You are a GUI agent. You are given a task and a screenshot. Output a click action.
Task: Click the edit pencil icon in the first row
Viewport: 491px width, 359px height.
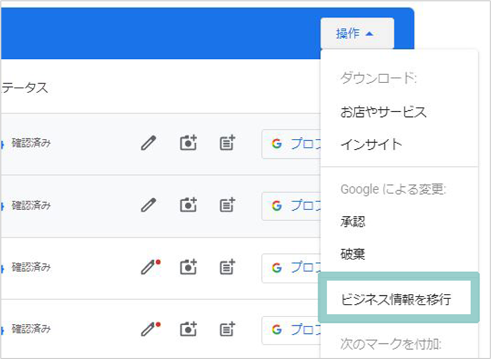coord(148,143)
